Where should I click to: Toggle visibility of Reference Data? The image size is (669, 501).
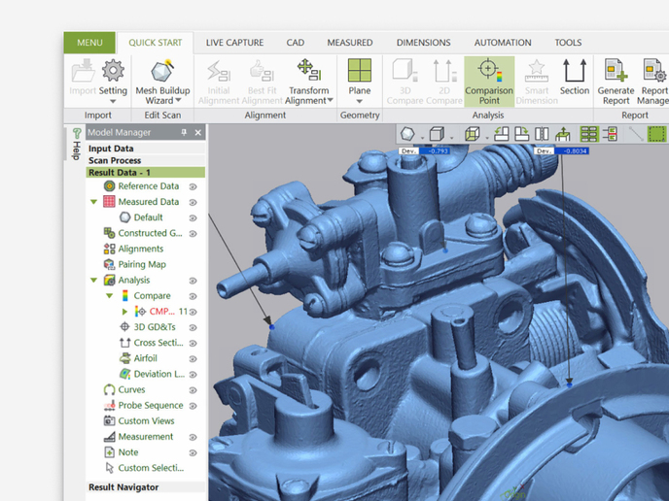coord(193,186)
